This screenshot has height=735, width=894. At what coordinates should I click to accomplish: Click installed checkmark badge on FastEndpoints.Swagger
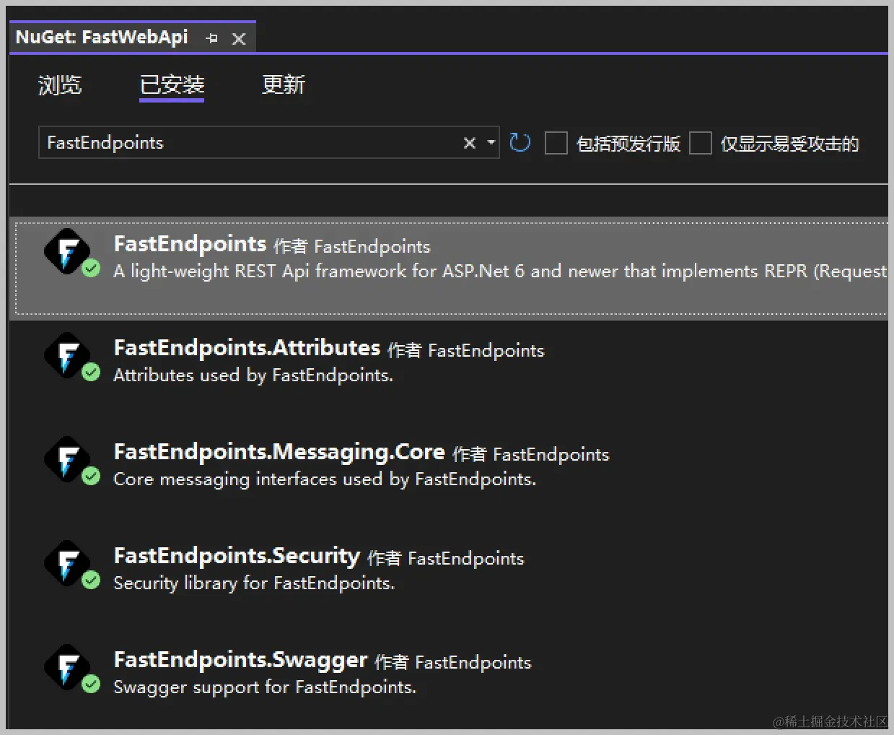pyautogui.click(x=91, y=684)
